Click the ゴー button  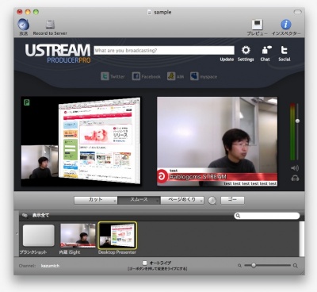(x=232, y=200)
